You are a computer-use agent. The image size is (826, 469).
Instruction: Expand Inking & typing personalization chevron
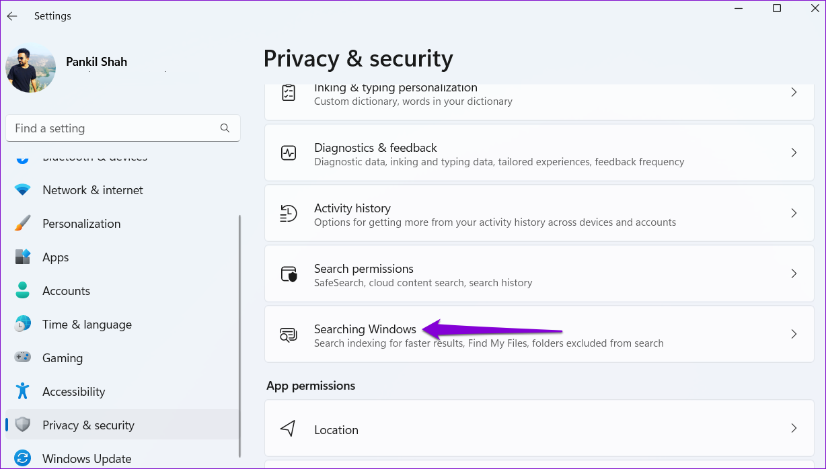tap(794, 93)
